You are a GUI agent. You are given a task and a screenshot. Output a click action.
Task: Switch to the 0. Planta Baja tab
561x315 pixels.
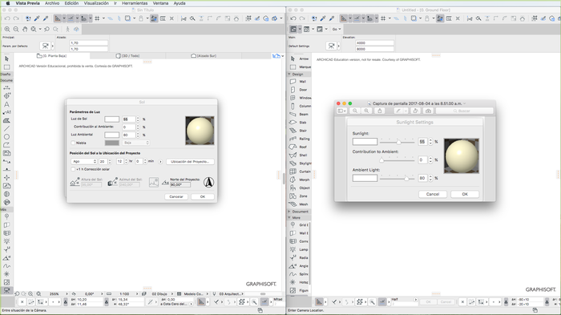tap(52, 56)
